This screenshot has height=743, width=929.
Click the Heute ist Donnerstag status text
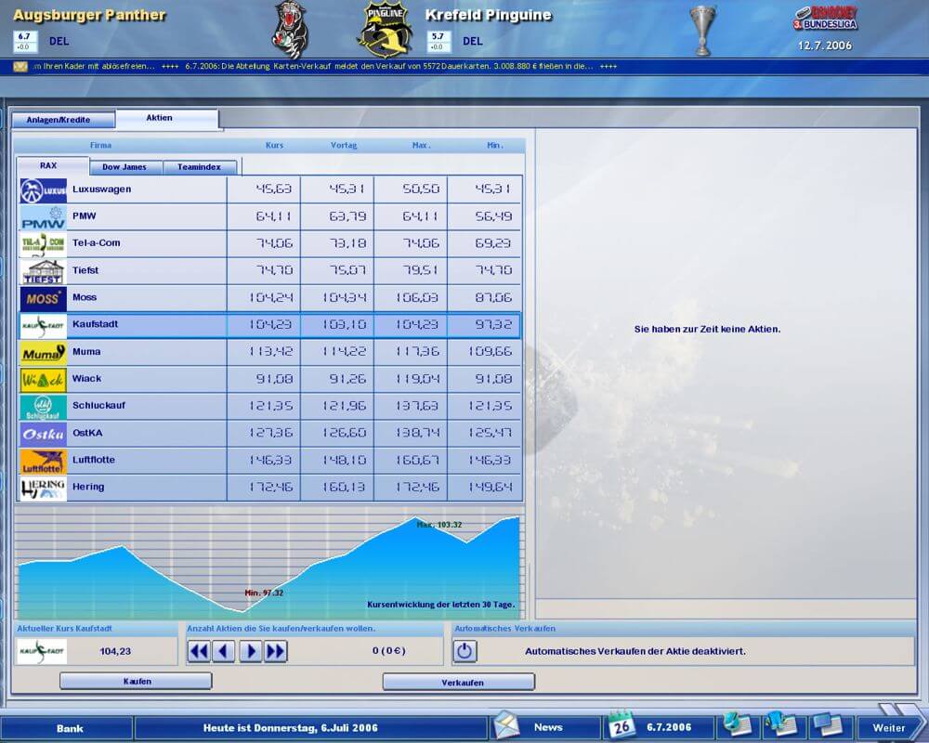290,728
